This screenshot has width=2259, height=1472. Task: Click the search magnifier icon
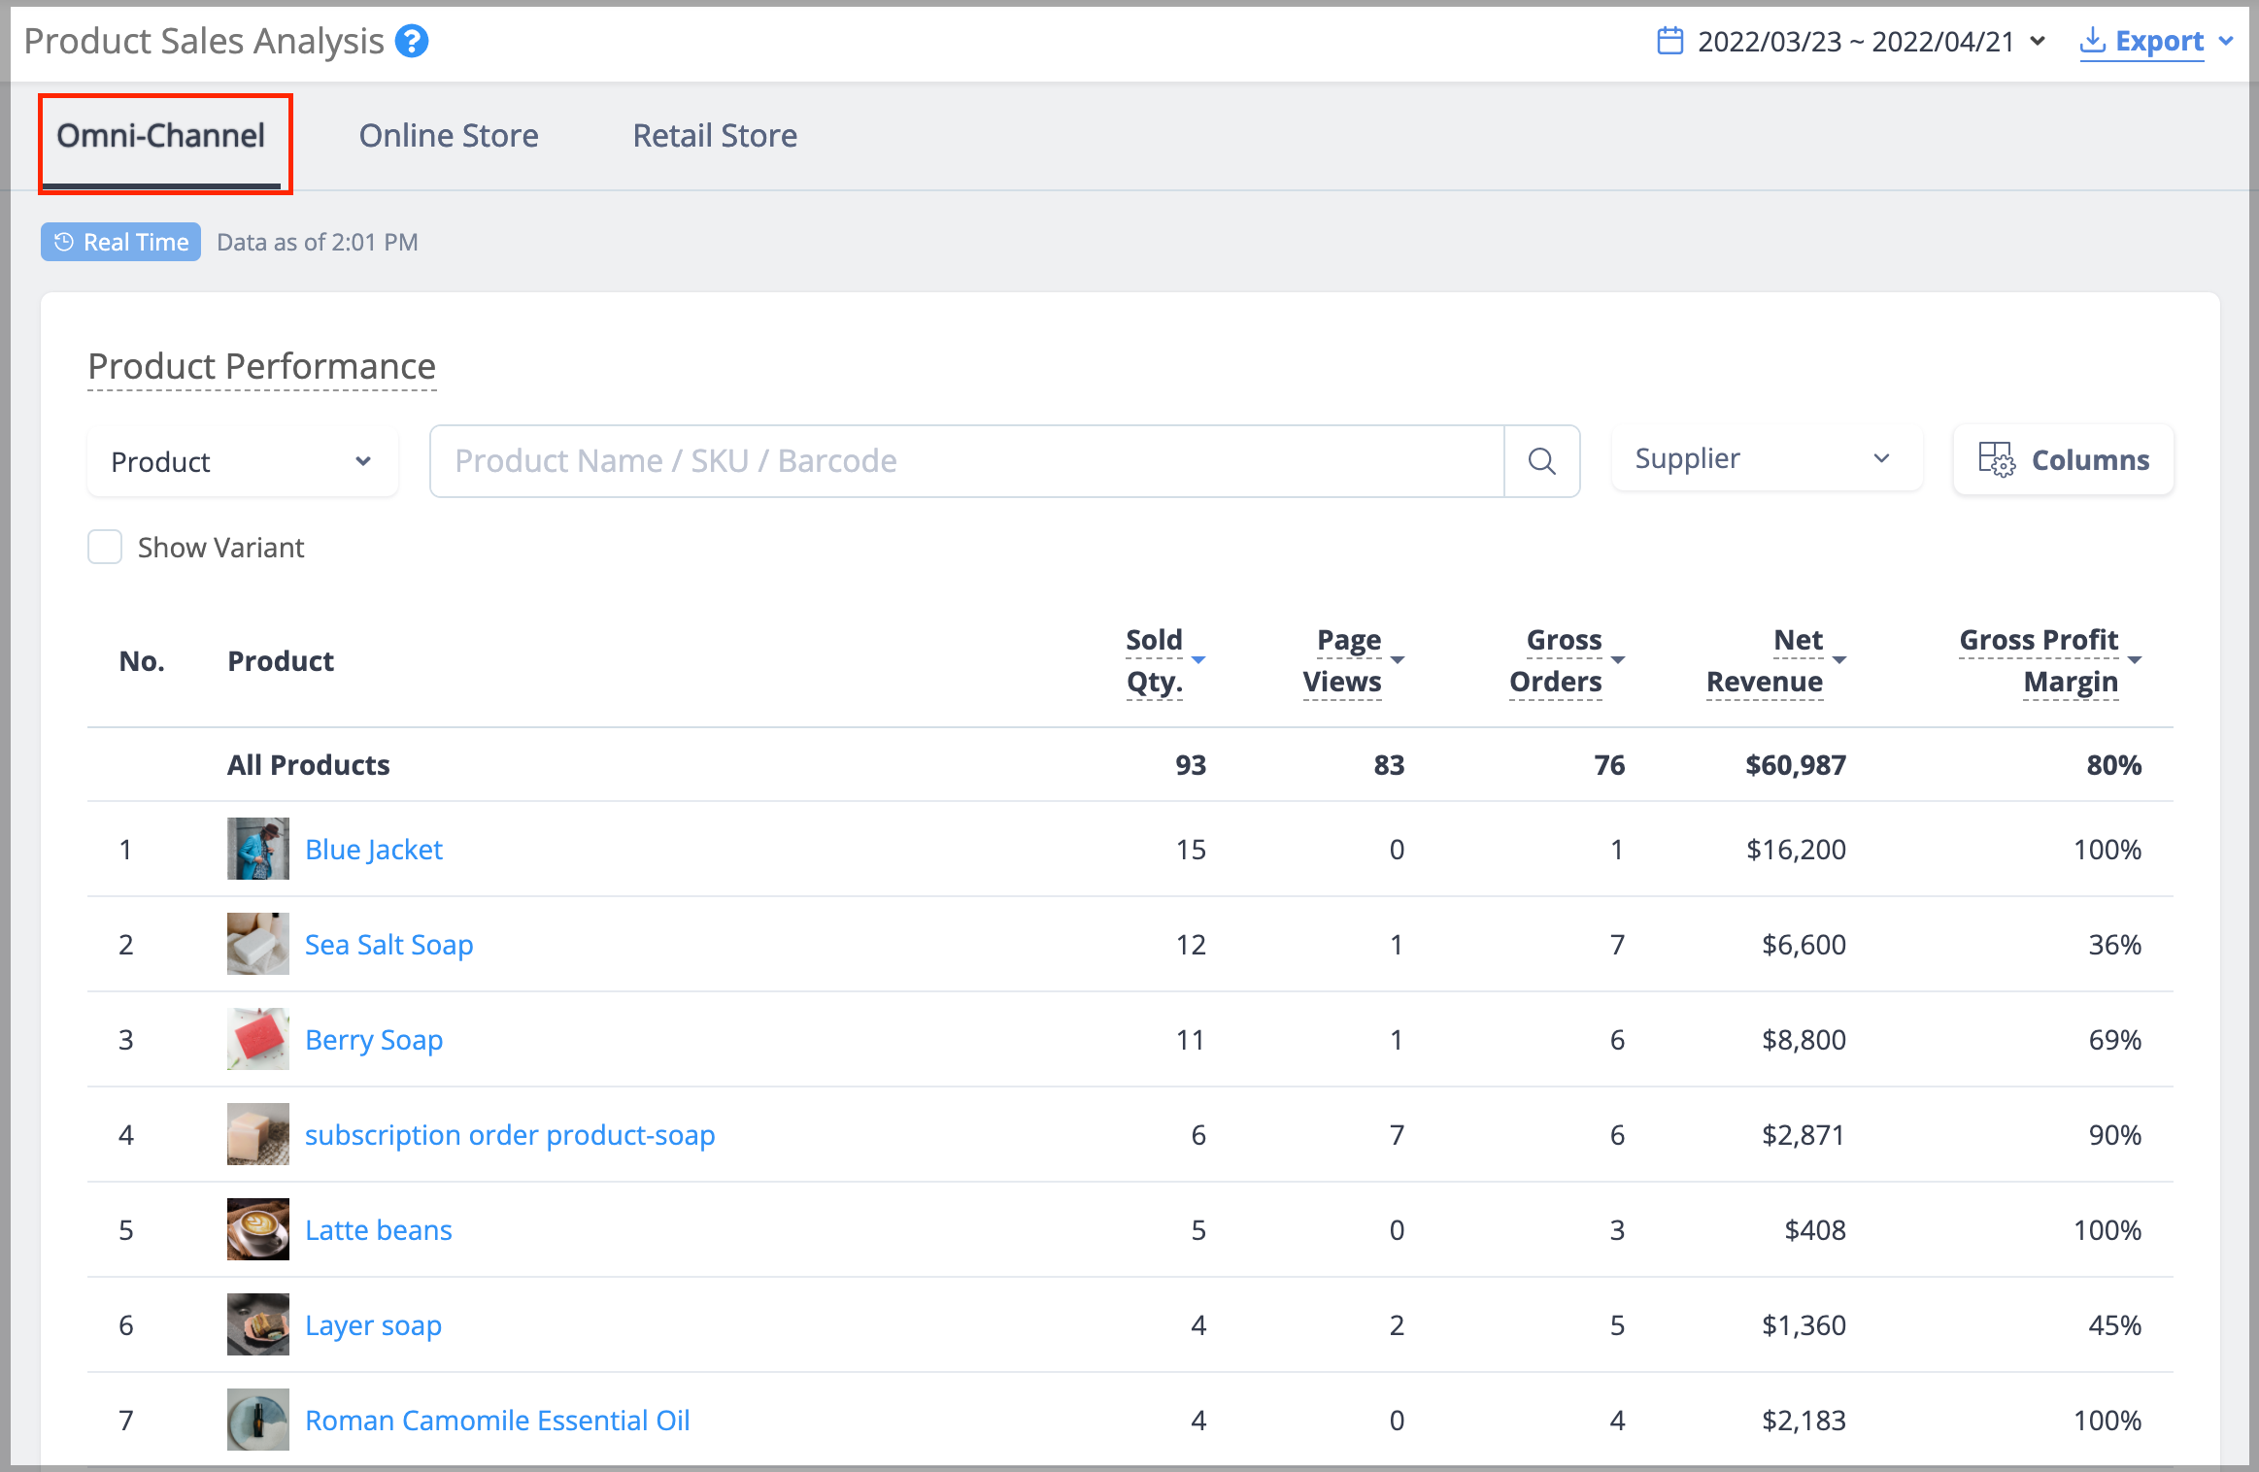tap(1541, 461)
